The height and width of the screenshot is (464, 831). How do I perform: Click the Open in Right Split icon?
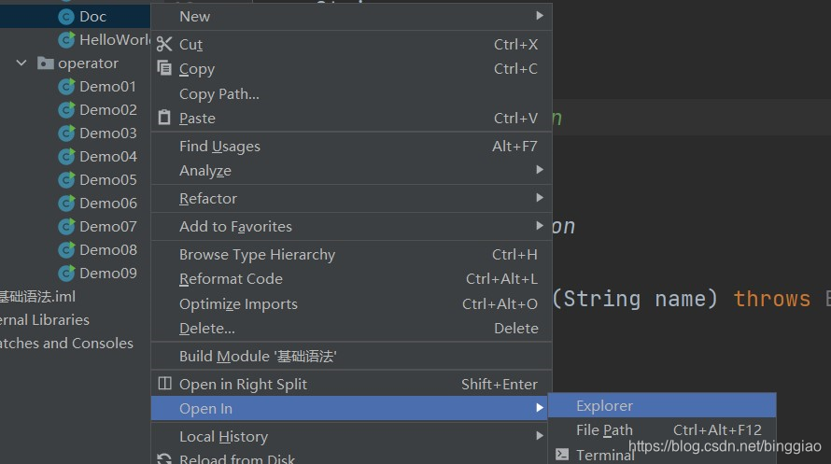tap(165, 383)
